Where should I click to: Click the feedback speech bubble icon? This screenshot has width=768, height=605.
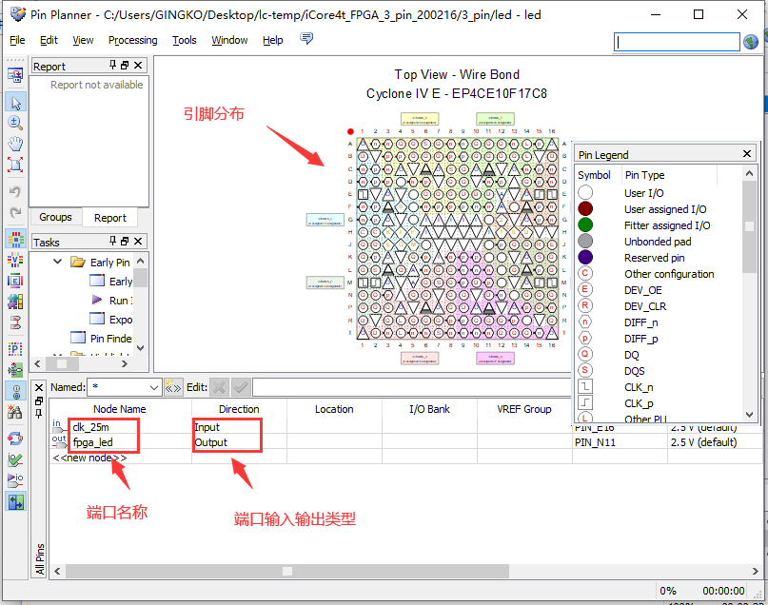306,39
